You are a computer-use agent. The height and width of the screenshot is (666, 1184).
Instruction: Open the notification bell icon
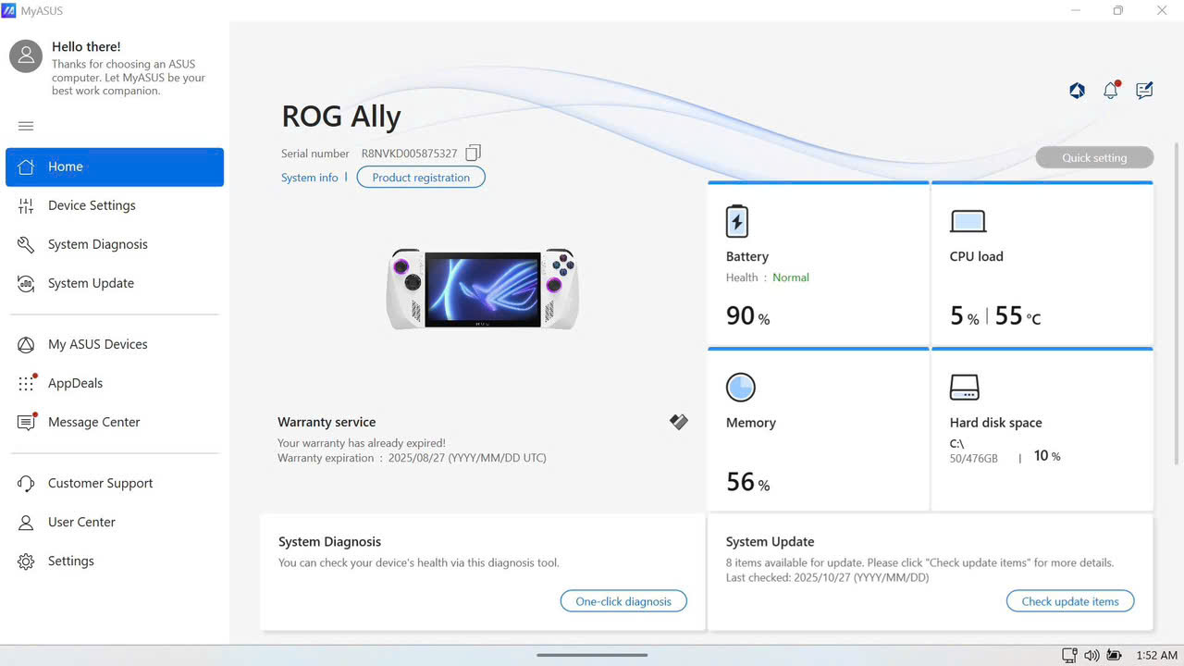click(1111, 90)
